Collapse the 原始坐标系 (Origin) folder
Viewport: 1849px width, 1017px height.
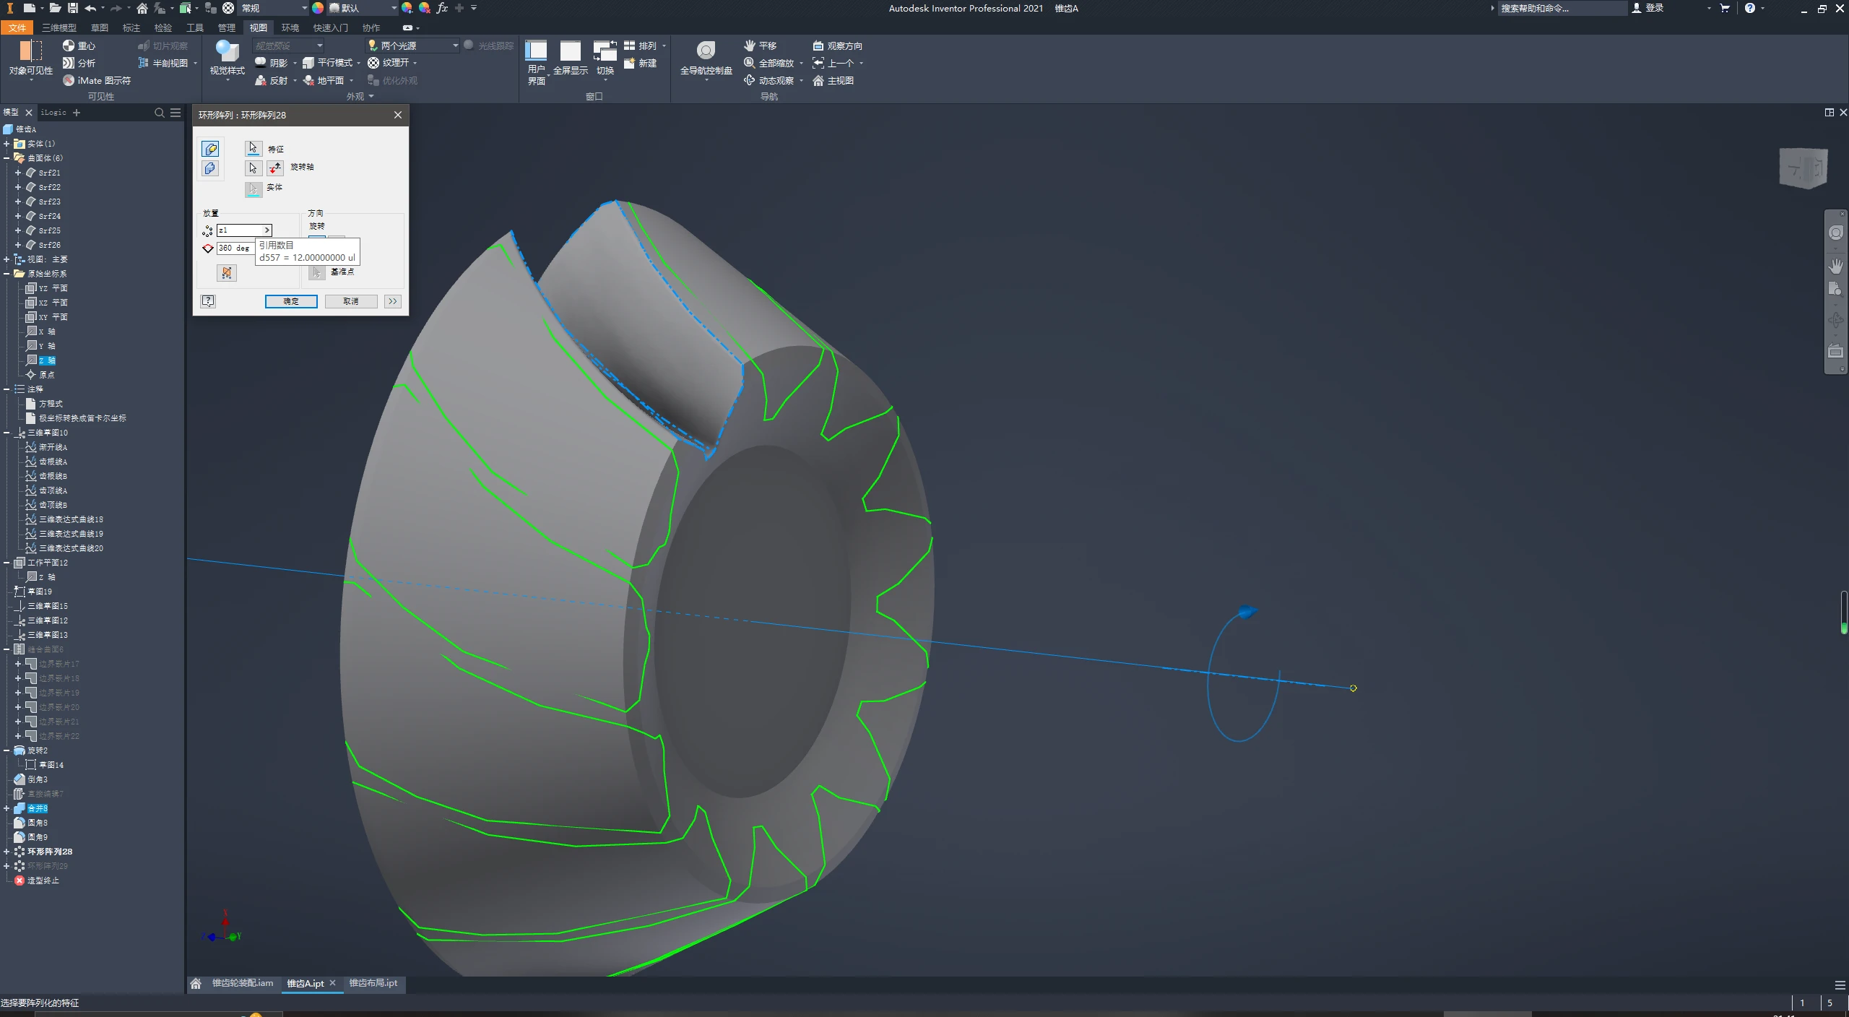click(x=7, y=274)
